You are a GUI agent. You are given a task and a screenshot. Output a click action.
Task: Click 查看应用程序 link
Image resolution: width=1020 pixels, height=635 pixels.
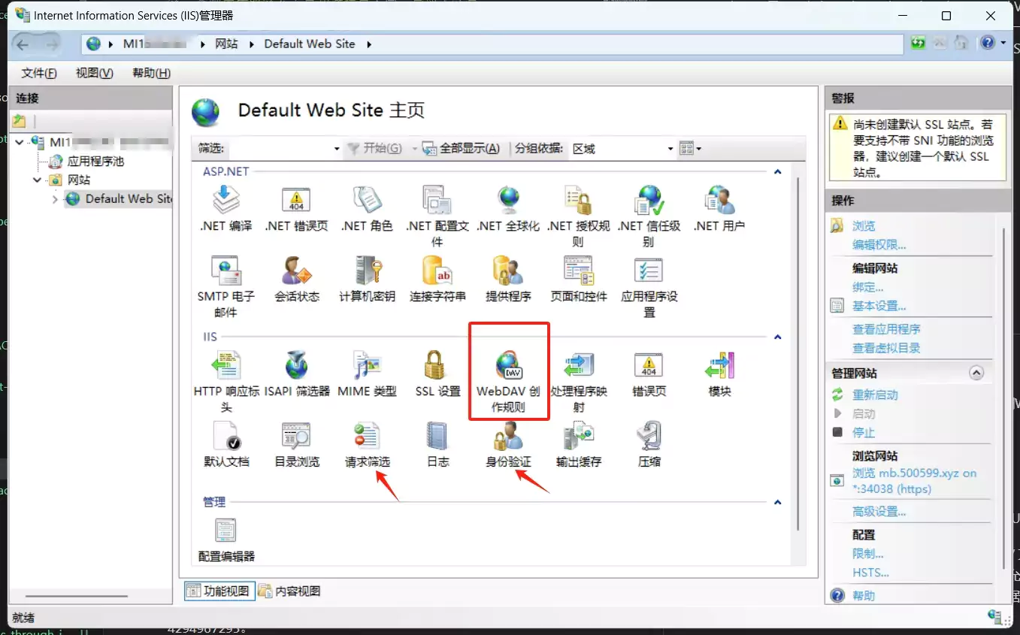pos(886,329)
